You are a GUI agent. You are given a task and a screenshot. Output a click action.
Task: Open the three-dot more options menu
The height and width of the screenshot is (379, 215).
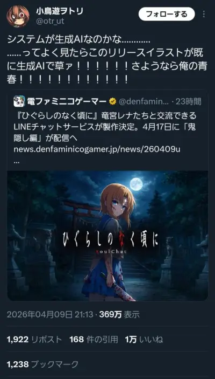(204, 14)
